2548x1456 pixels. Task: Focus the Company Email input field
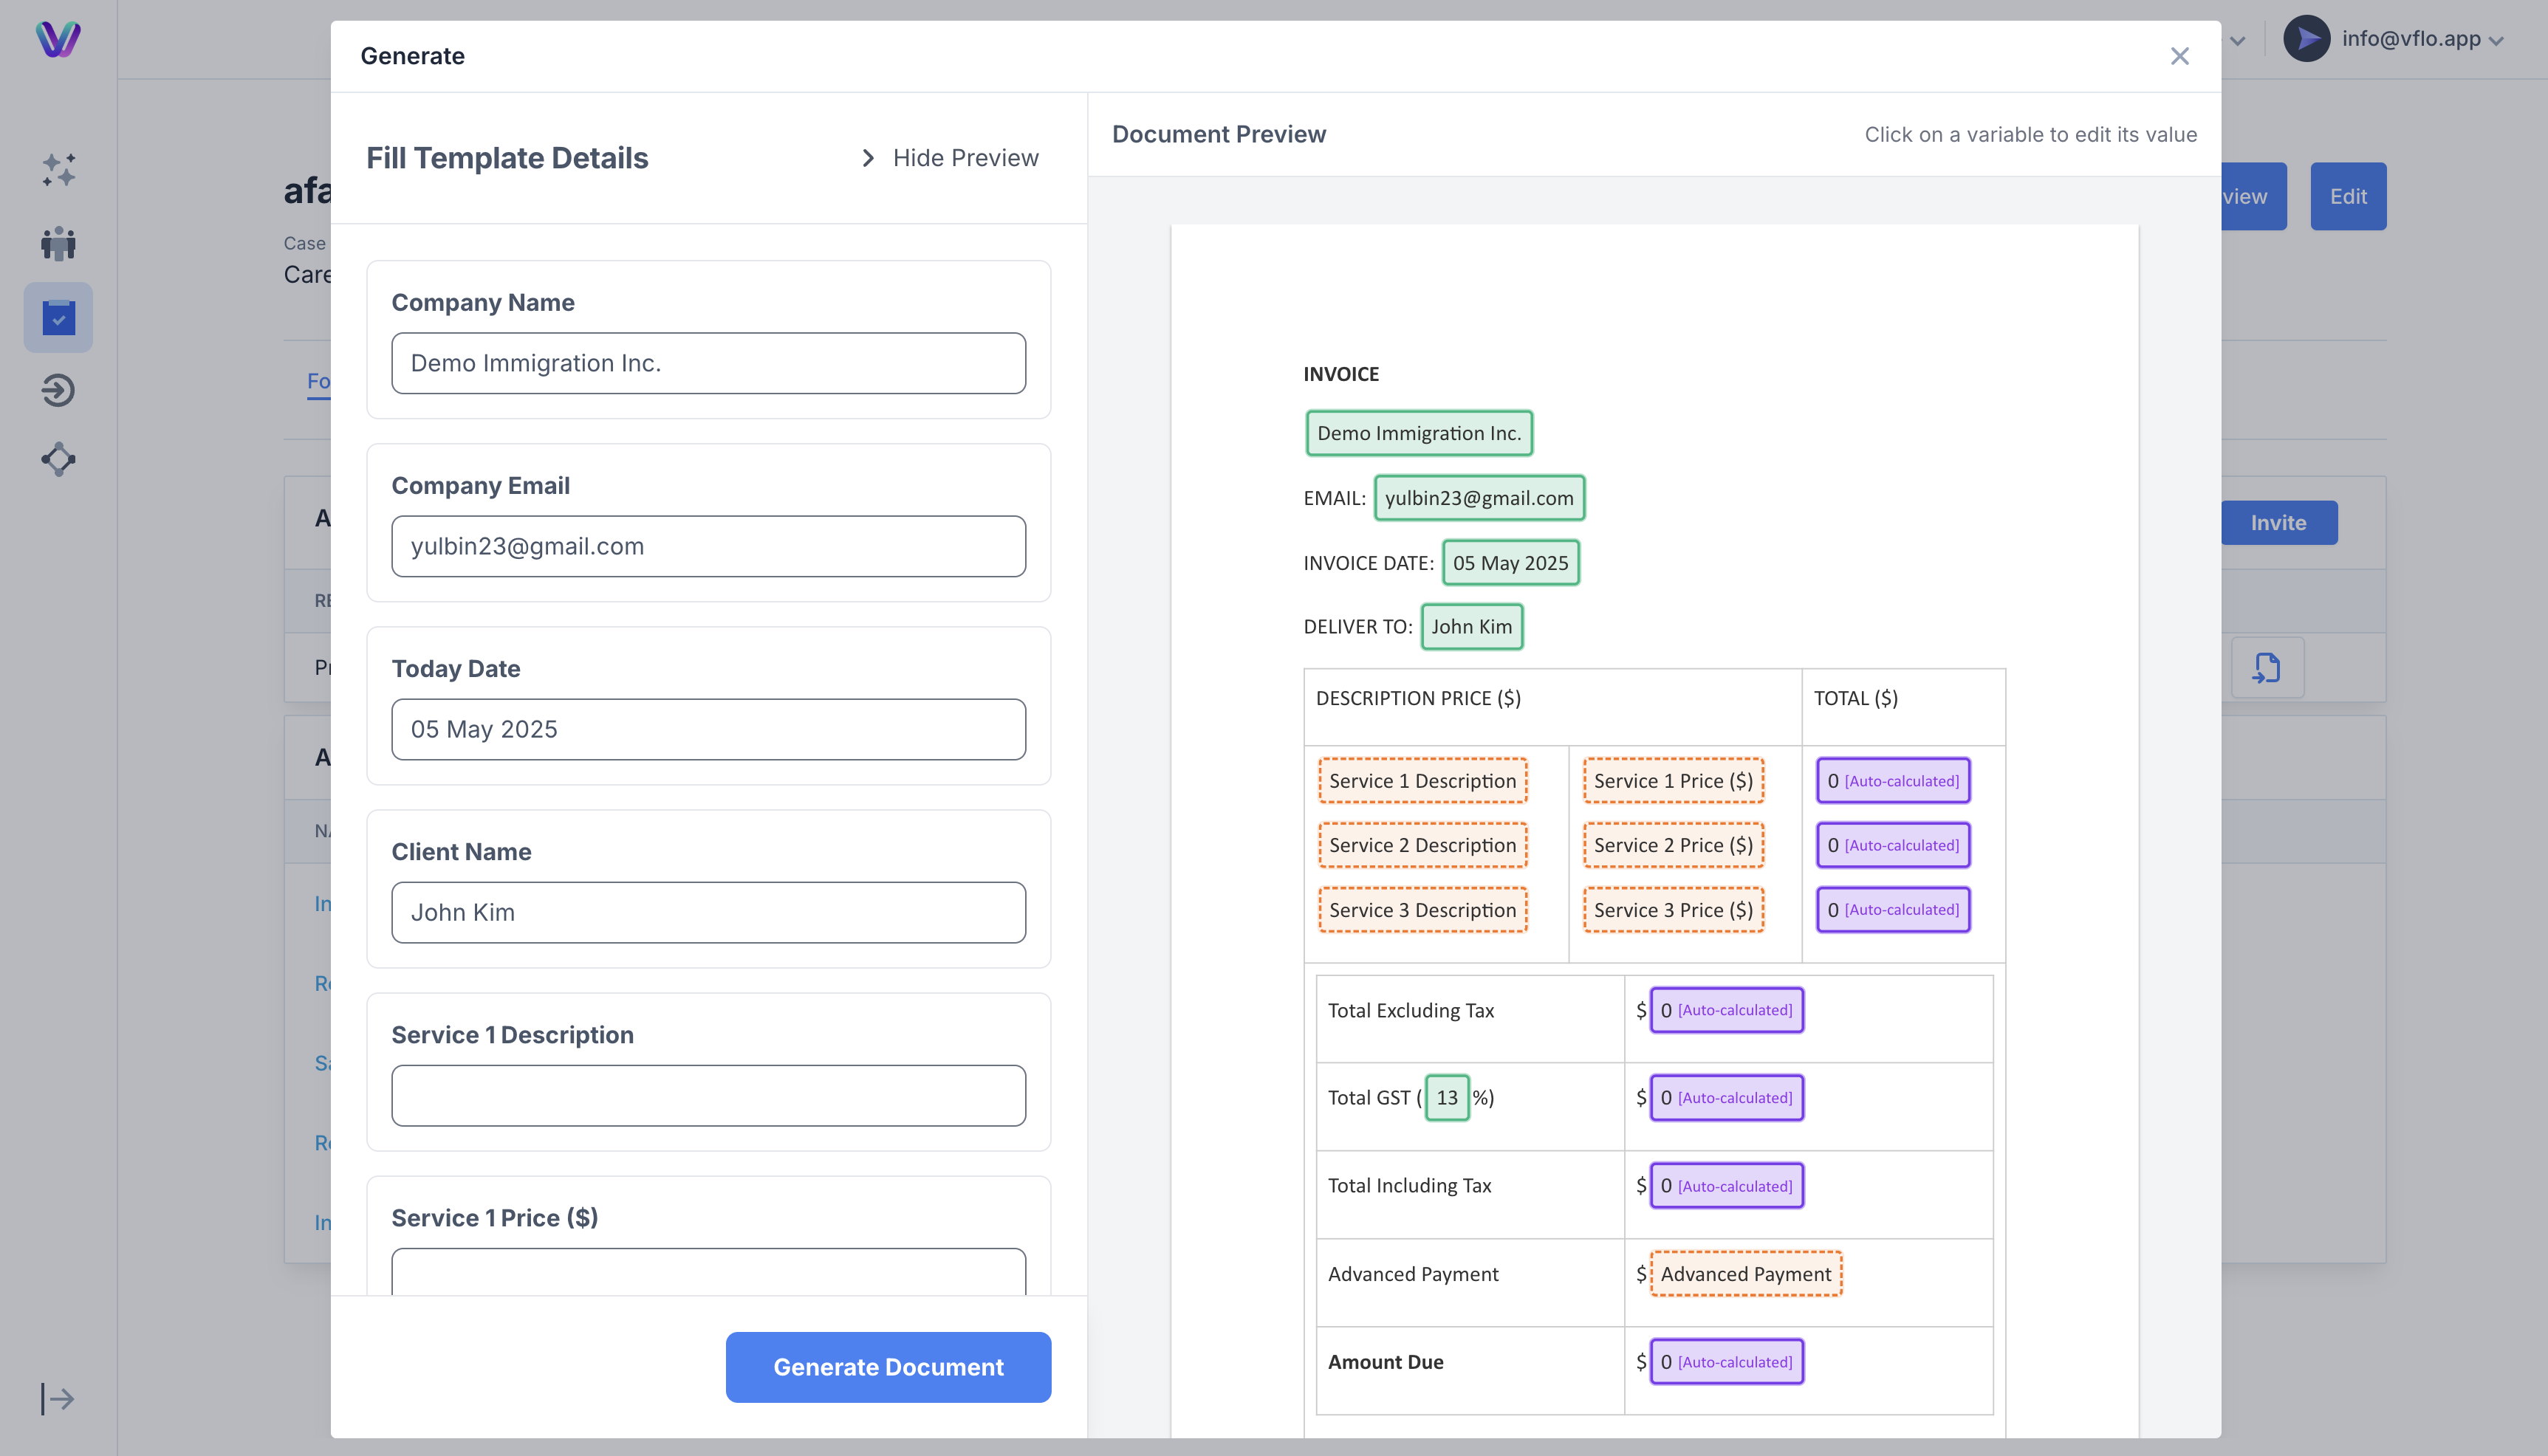coord(708,546)
